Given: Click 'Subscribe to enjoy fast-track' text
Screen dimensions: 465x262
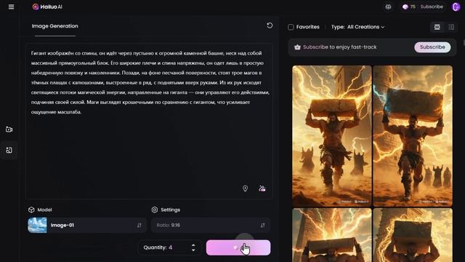Looking at the screenshot, I should point(339,47).
